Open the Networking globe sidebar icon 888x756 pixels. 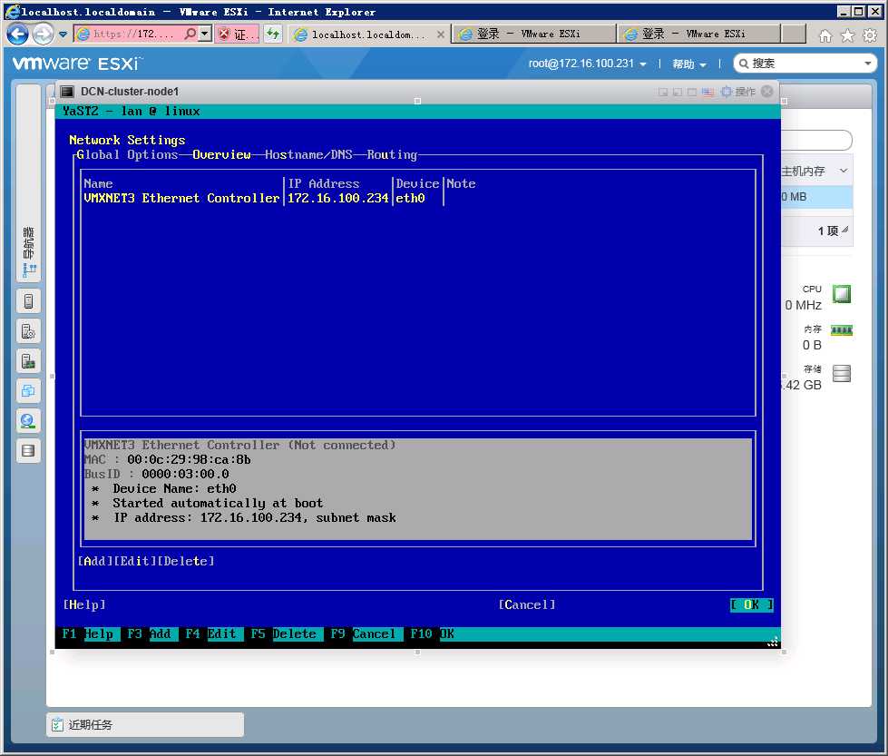coord(28,421)
